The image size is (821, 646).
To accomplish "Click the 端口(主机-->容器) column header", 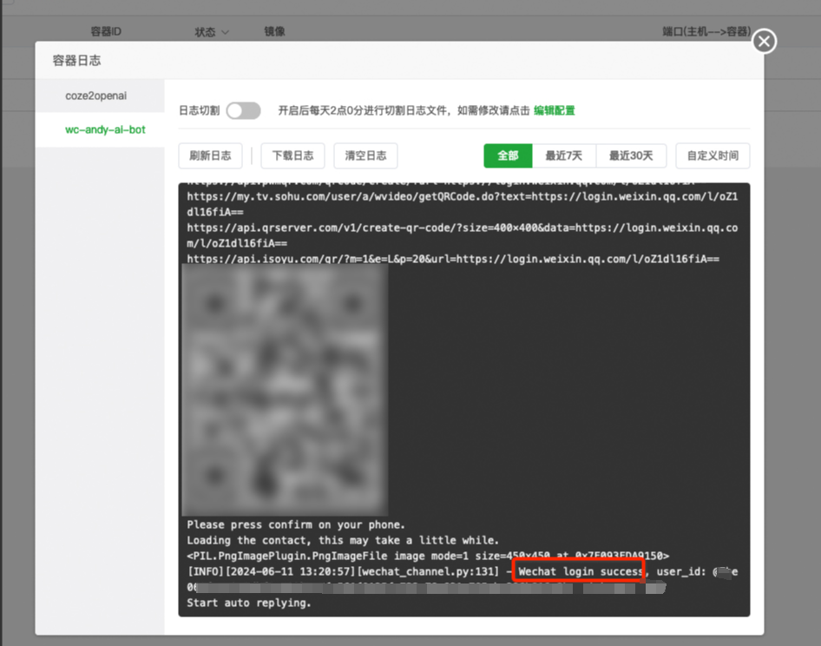I will tap(706, 31).
